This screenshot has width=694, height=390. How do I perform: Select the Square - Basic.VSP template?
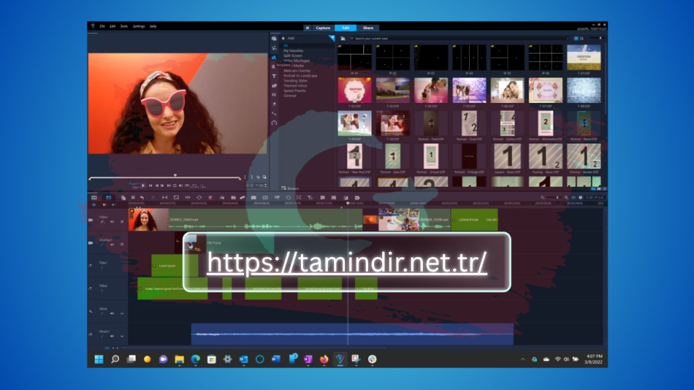point(507,156)
